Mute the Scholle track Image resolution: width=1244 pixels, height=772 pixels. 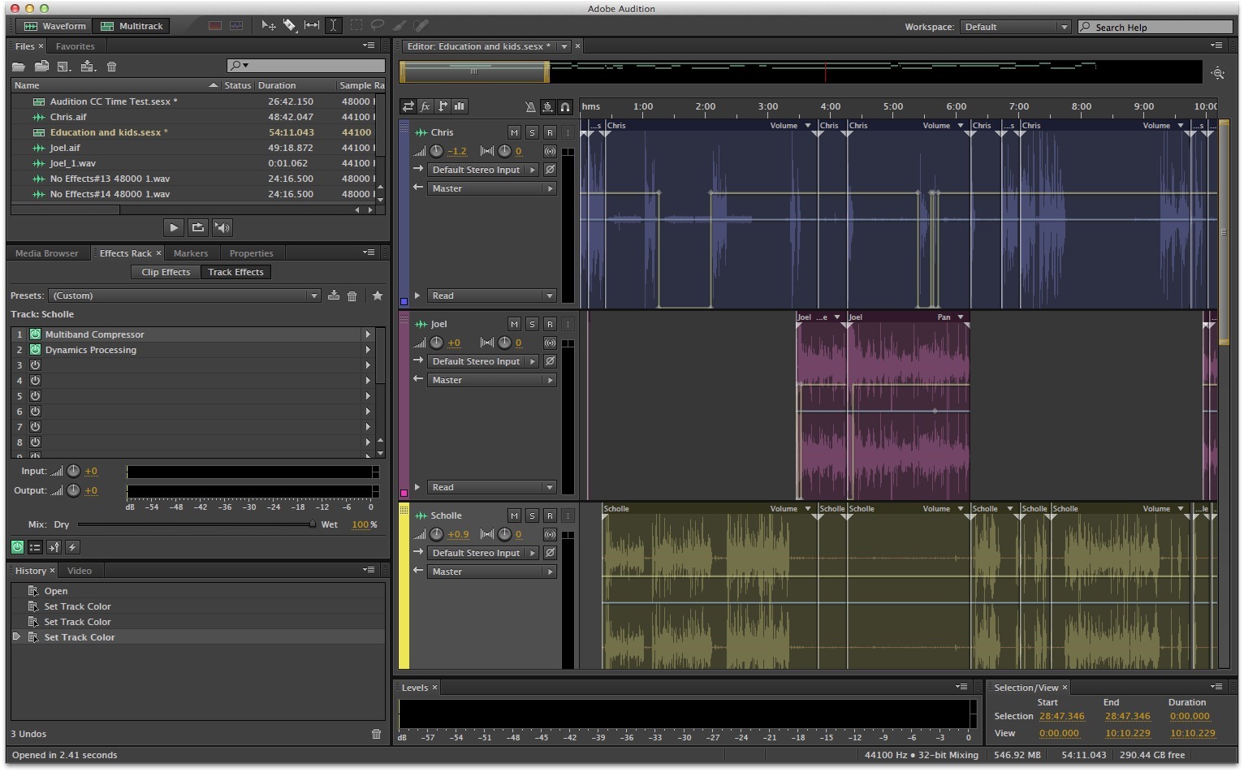(514, 515)
